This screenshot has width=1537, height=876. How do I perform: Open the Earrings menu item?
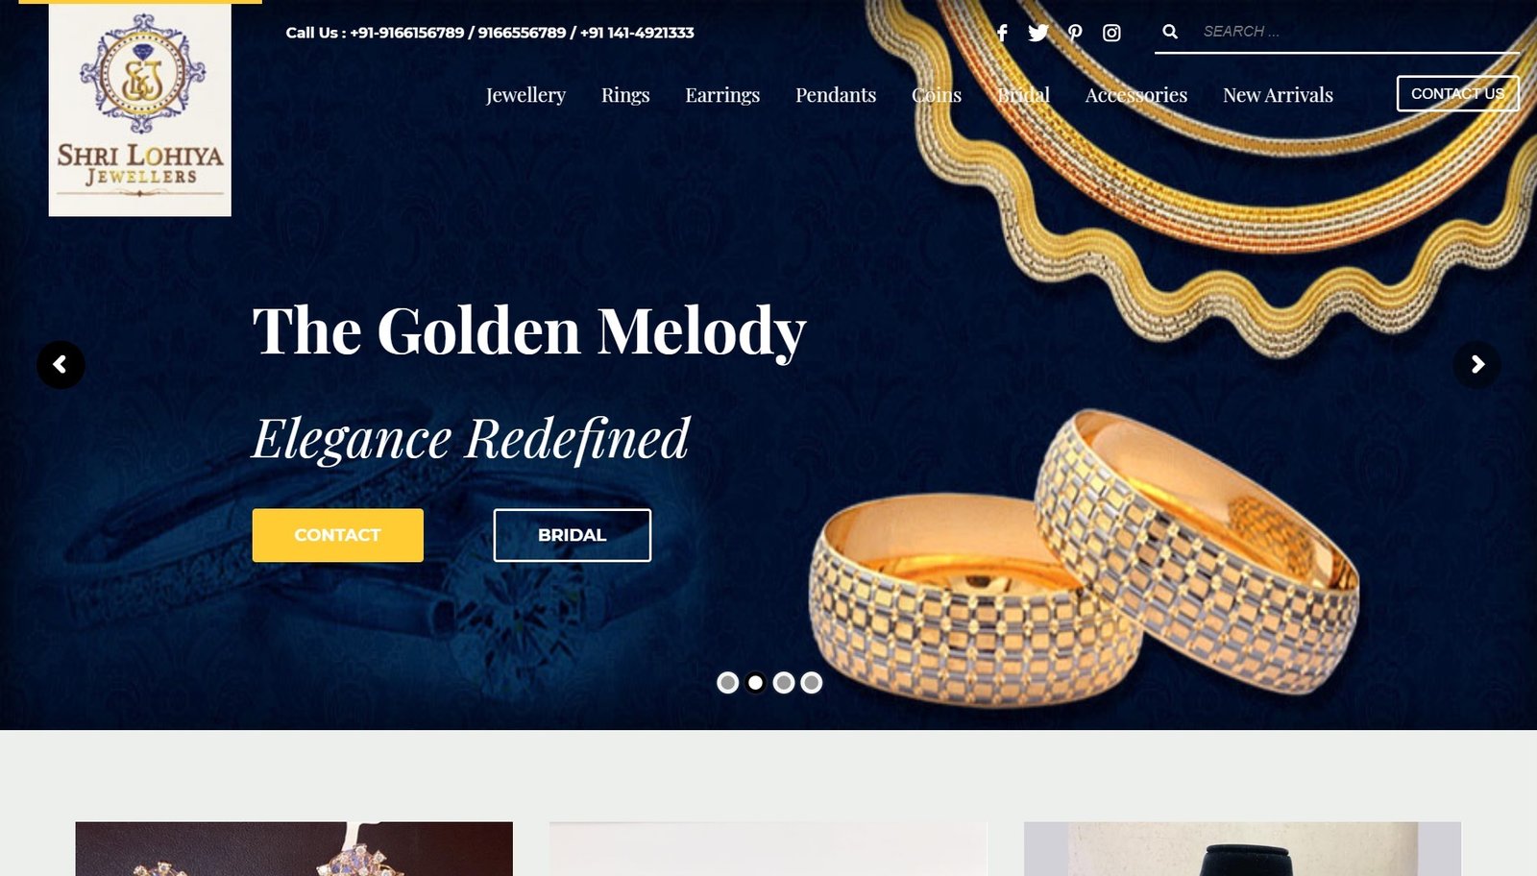point(722,95)
